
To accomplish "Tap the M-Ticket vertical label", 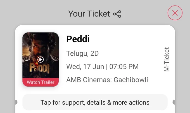I will (x=167, y=59).
